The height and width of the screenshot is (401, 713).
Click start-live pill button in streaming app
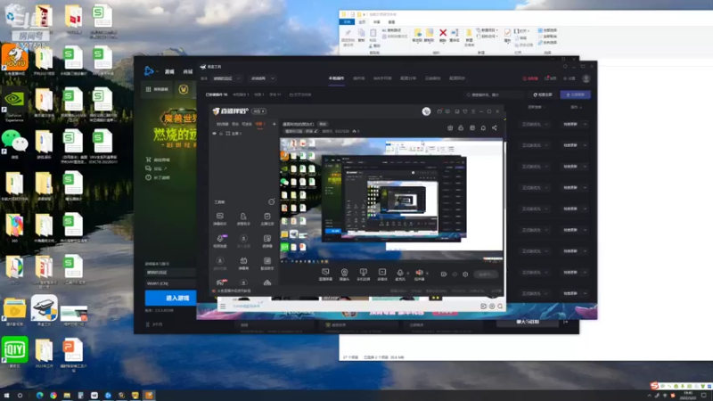[x=485, y=274]
